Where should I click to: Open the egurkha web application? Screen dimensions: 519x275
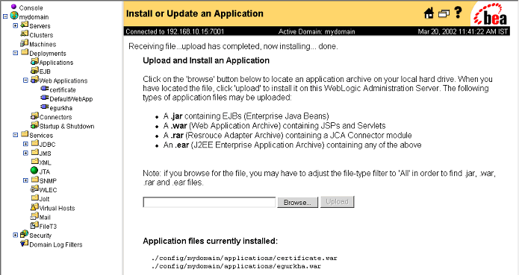coord(61,108)
